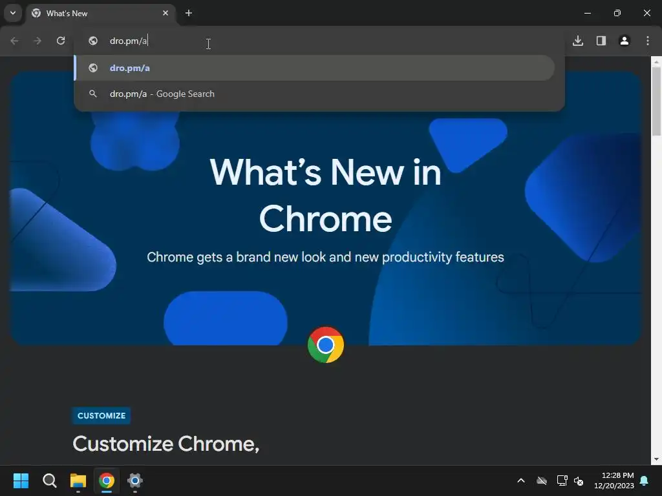Go forward using the forward arrow

(37, 41)
